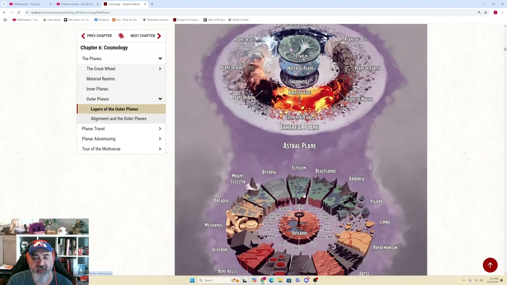The image size is (507, 285).
Task: Collapse the Outer Planes chevron
Action: tap(160, 99)
